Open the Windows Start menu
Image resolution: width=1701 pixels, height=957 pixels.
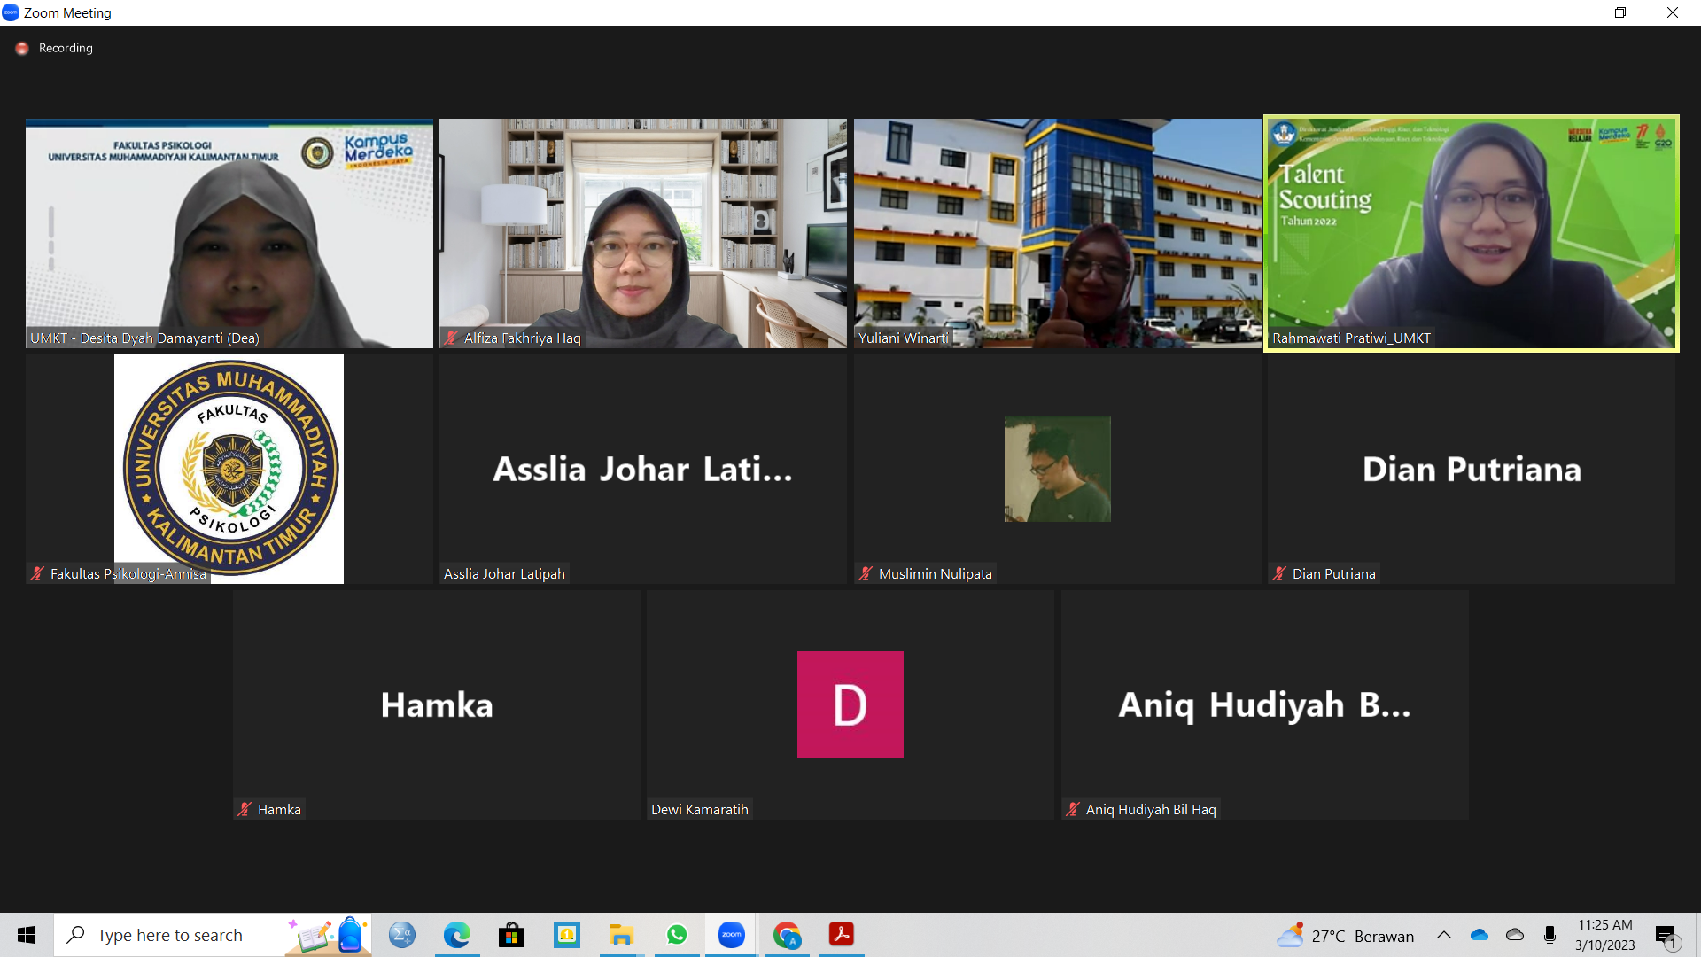(27, 935)
